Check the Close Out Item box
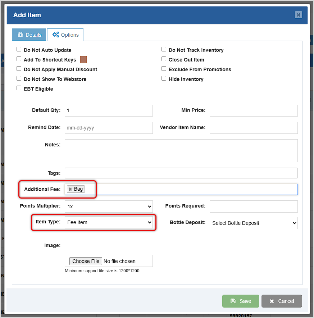The width and height of the screenshot is (314, 318). pos(164,59)
